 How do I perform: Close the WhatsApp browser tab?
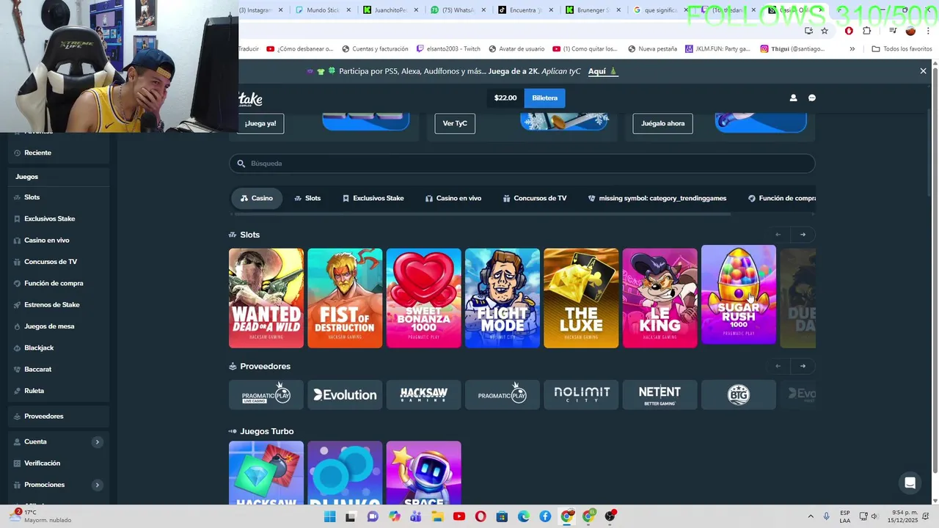pos(483,10)
